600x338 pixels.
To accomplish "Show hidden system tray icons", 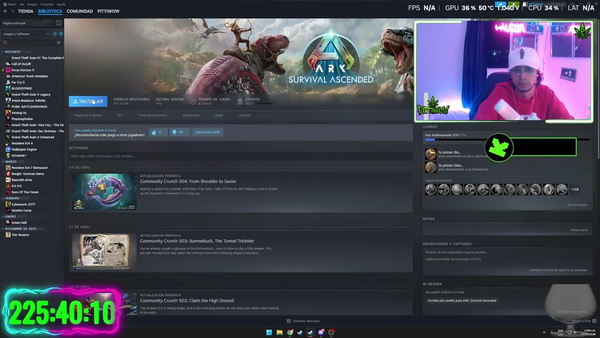I will (544, 332).
